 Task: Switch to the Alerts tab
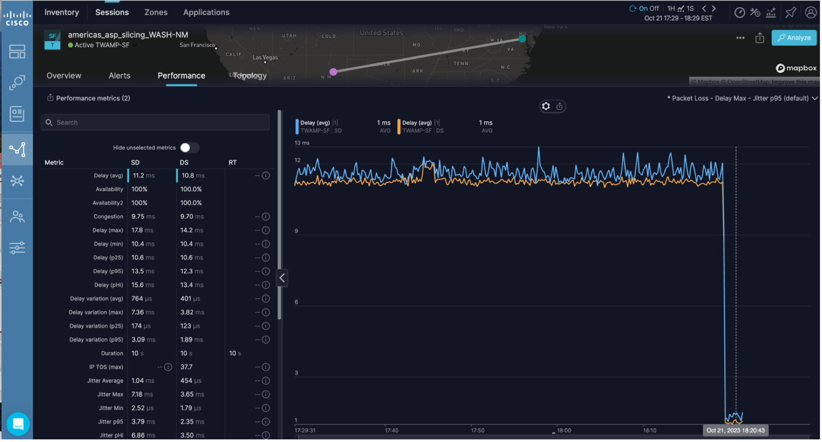[119, 75]
